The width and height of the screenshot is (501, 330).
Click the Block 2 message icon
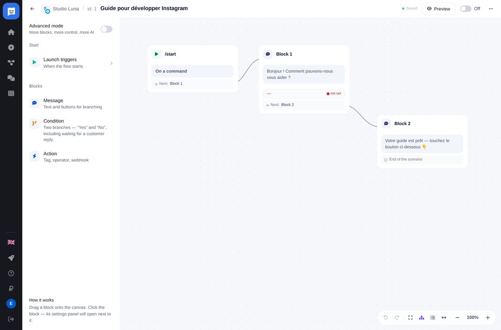coord(386,124)
